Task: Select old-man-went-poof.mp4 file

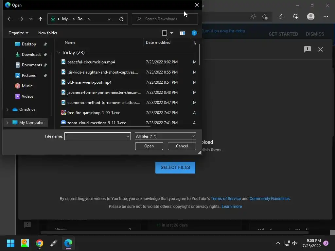Action: pyautogui.click(x=89, y=82)
